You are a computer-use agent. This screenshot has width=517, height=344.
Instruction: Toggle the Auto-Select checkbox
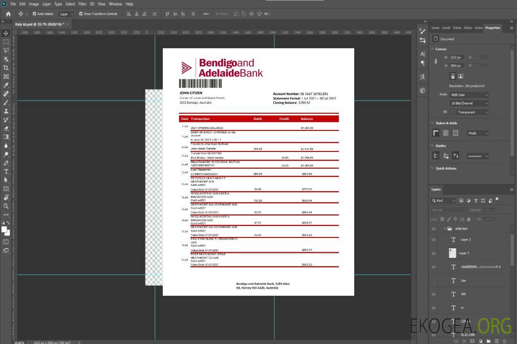point(34,14)
